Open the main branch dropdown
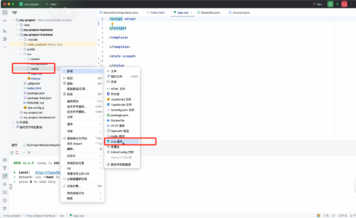This screenshot has width=356, height=218. tap(53, 4)
